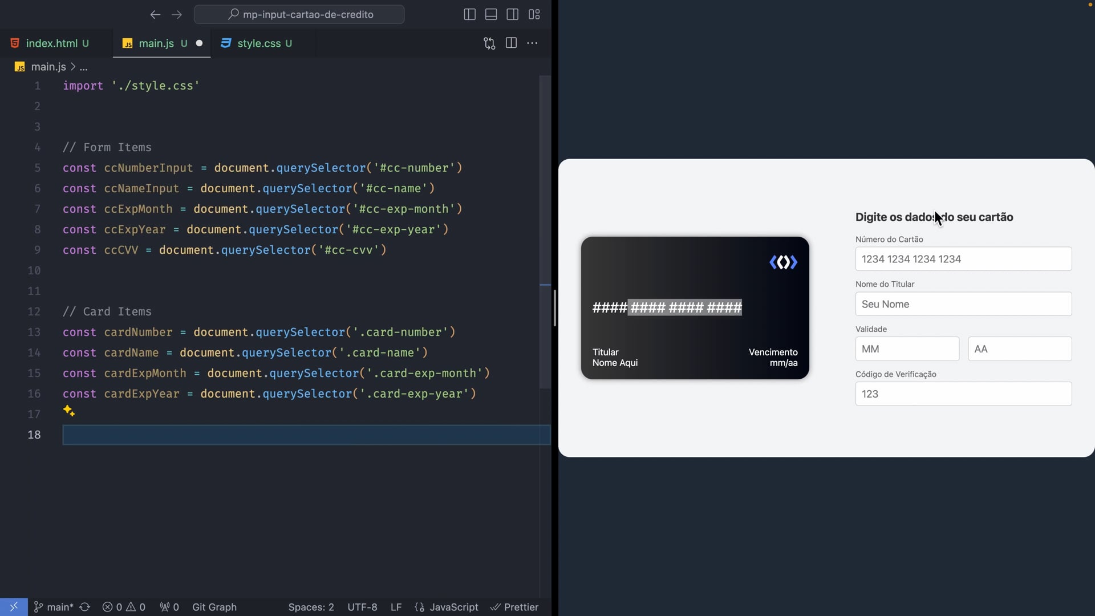The height and width of the screenshot is (616, 1095).
Task: Switch to the style.css tab
Action: [259, 43]
